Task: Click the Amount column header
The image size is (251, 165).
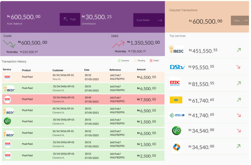Action: tap(141, 70)
